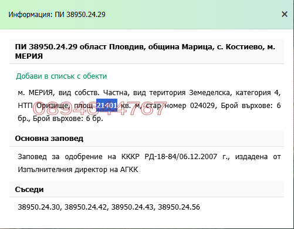Click the 'Добави в списък с обекти' link
294x229 pixels.
coord(62,76)
